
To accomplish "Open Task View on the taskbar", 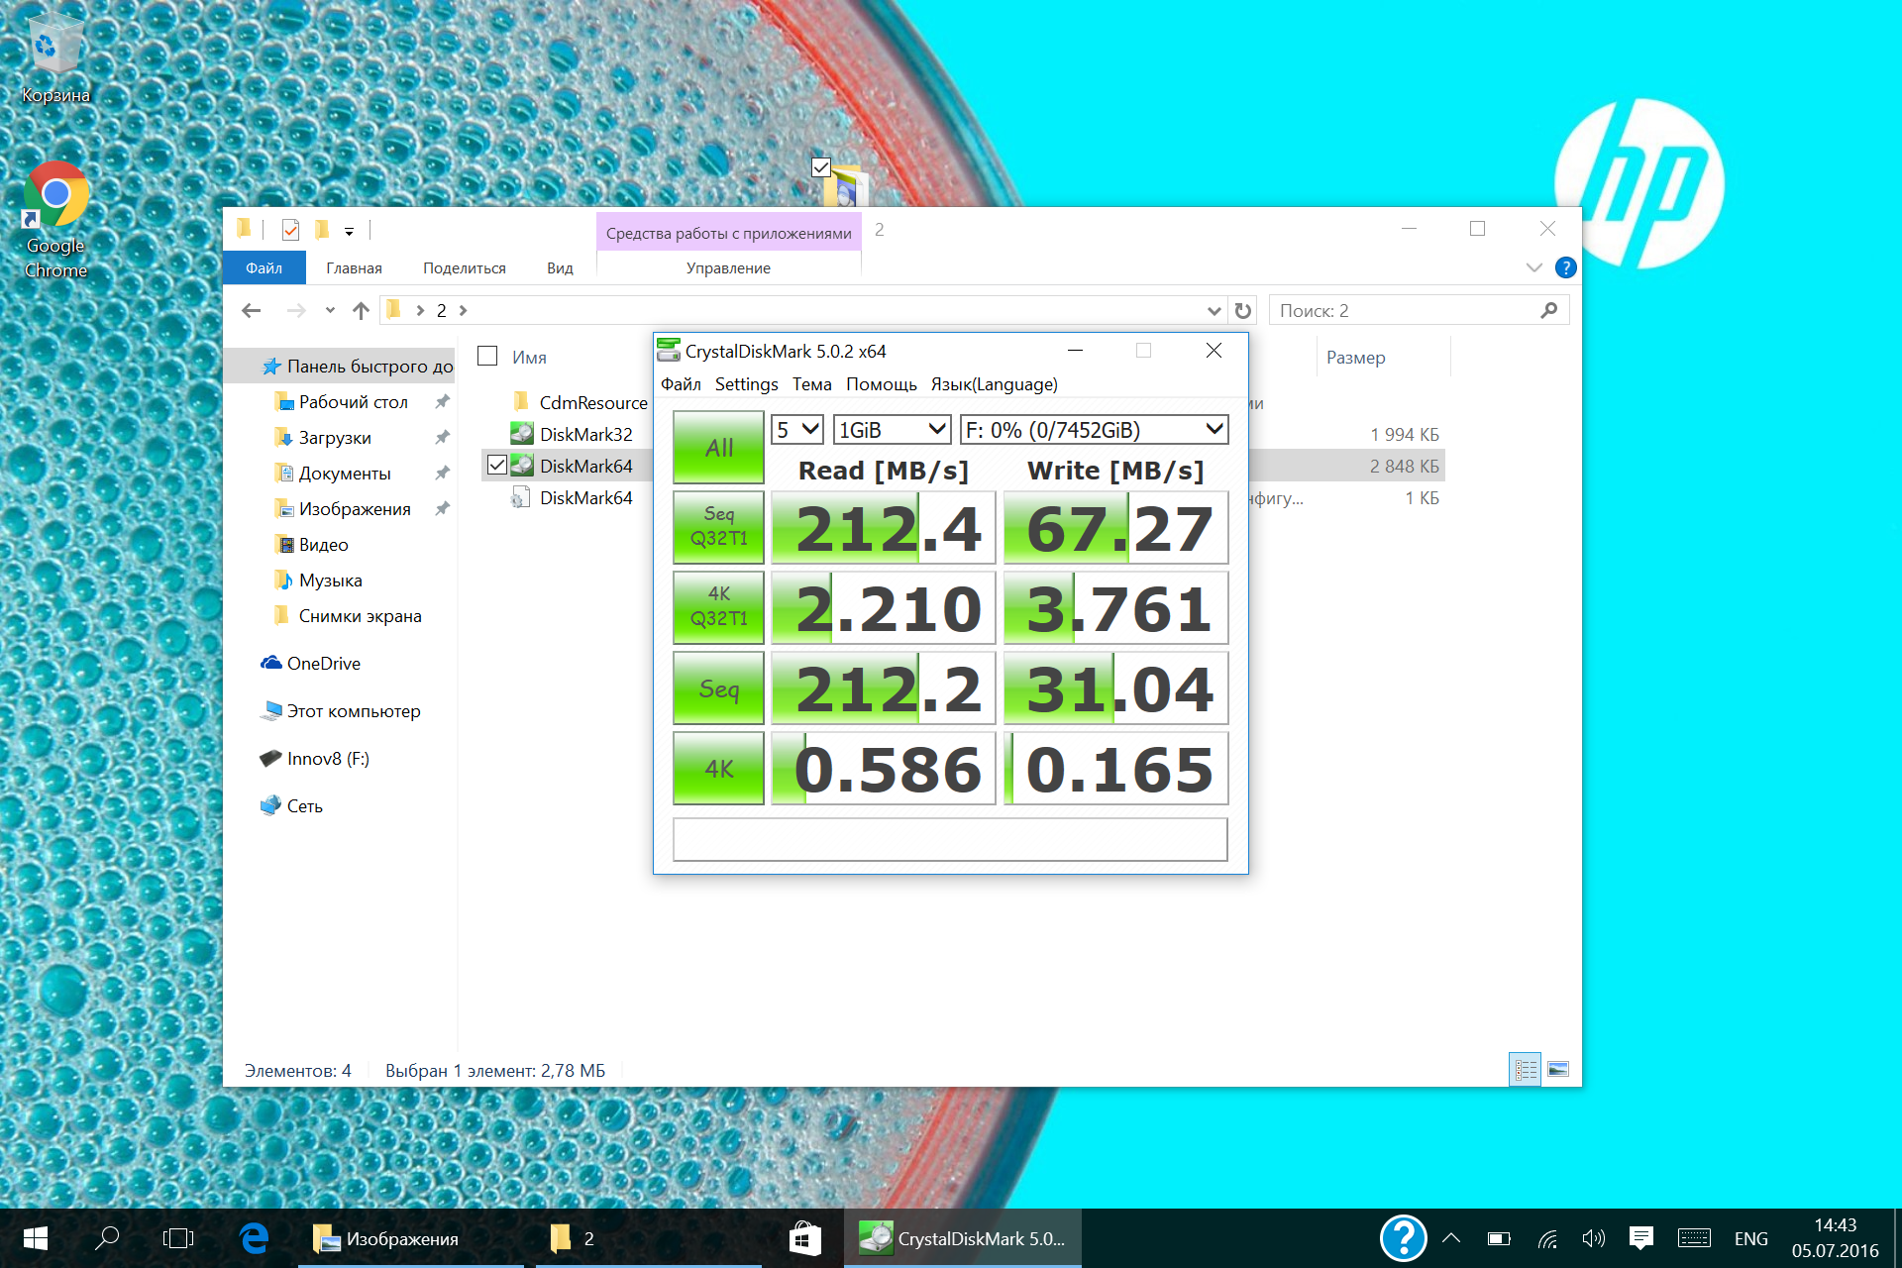I will [x=177, y=1238].
